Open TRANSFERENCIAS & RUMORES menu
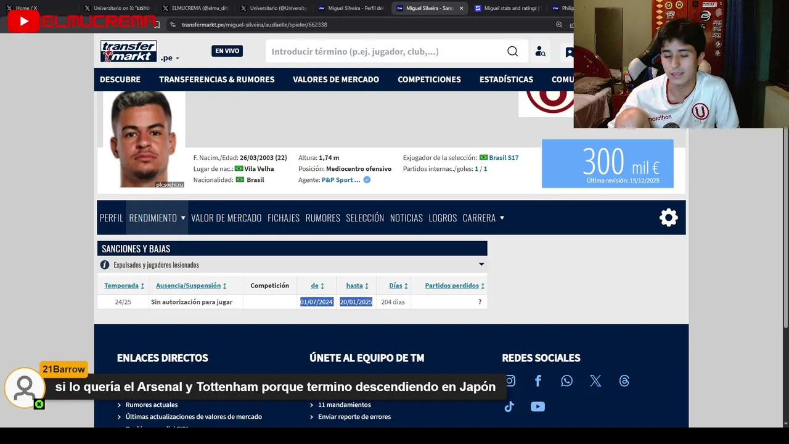The height and width of the screenshot is (444, 789). 217,80
